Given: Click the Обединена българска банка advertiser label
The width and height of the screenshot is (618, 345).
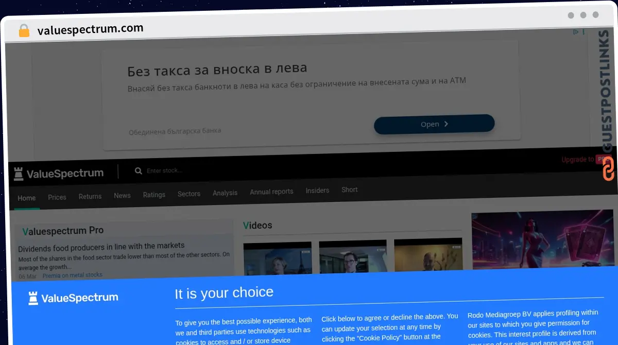Looking at the screenshot, I should [175, 131].
